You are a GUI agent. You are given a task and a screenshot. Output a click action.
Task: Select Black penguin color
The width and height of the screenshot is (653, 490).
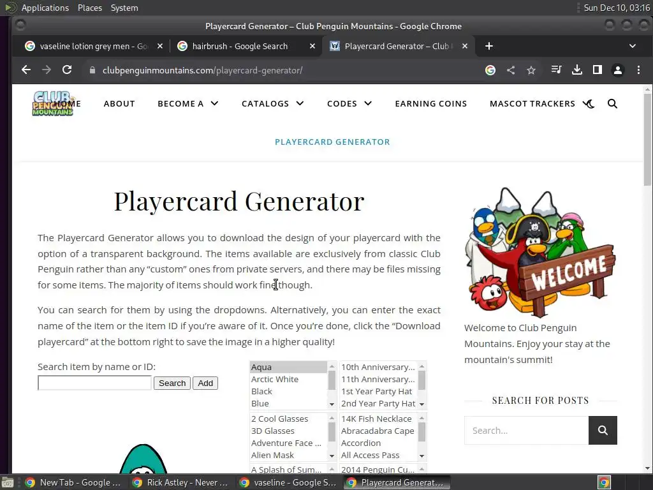[289, 391]
